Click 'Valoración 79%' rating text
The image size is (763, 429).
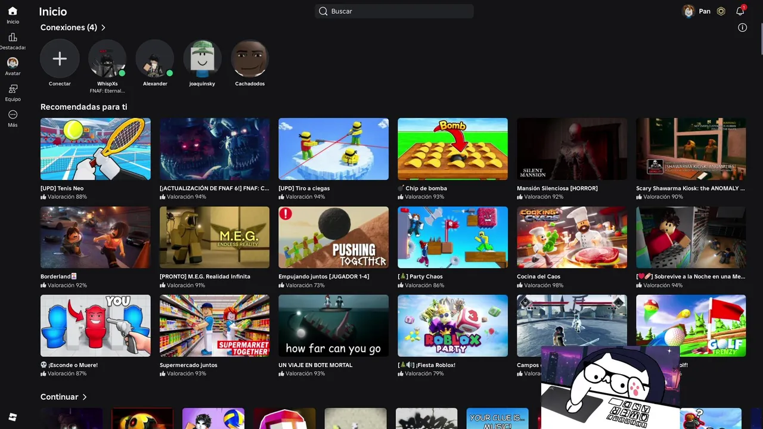[424, 374]
